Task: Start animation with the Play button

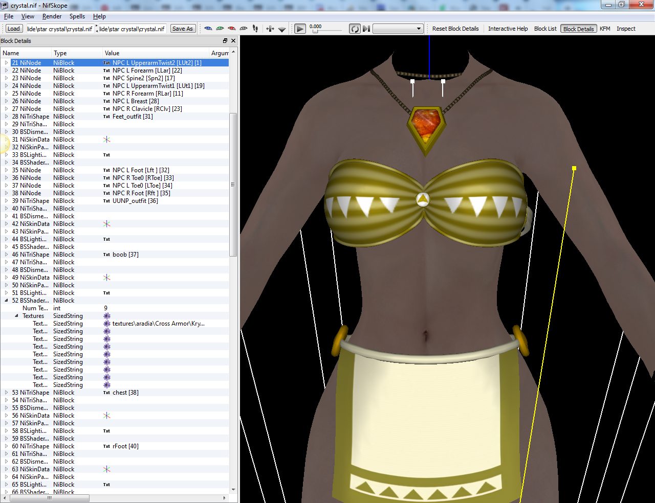Action: click(x=300, y=29)
